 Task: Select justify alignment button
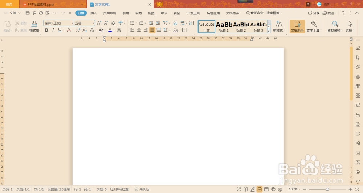(x=152, y=30)
